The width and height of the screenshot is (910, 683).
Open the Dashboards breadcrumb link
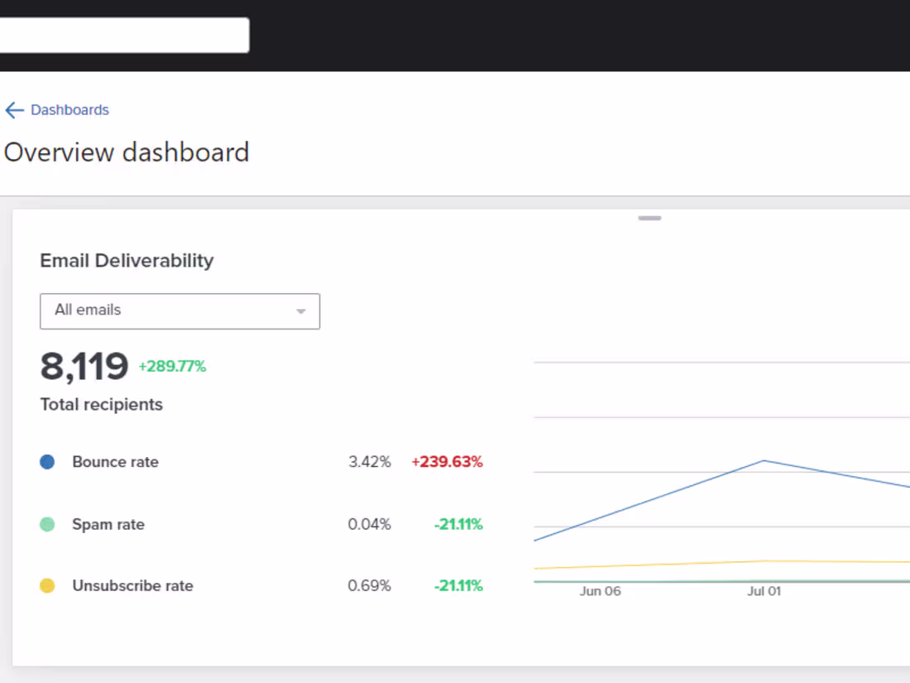[x=69, y=110]
